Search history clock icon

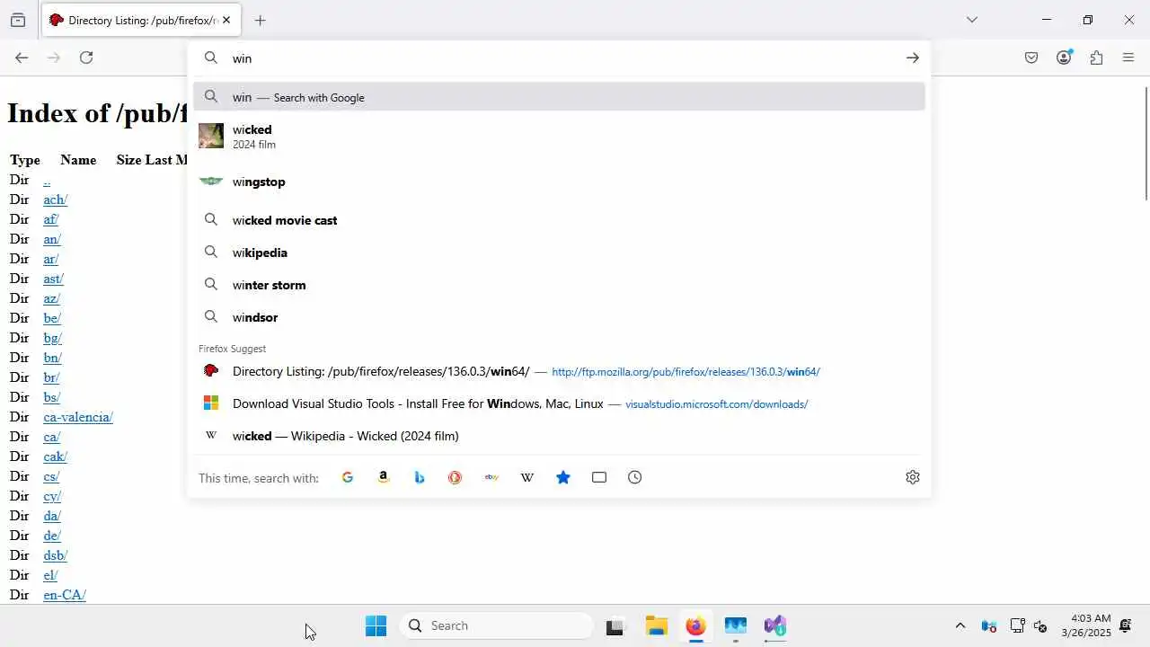pyautogui.click(x=635, y=477)
